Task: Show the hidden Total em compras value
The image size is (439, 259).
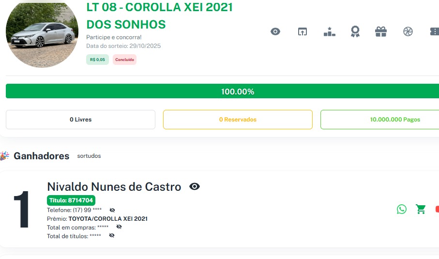Action: coord(119,227)
